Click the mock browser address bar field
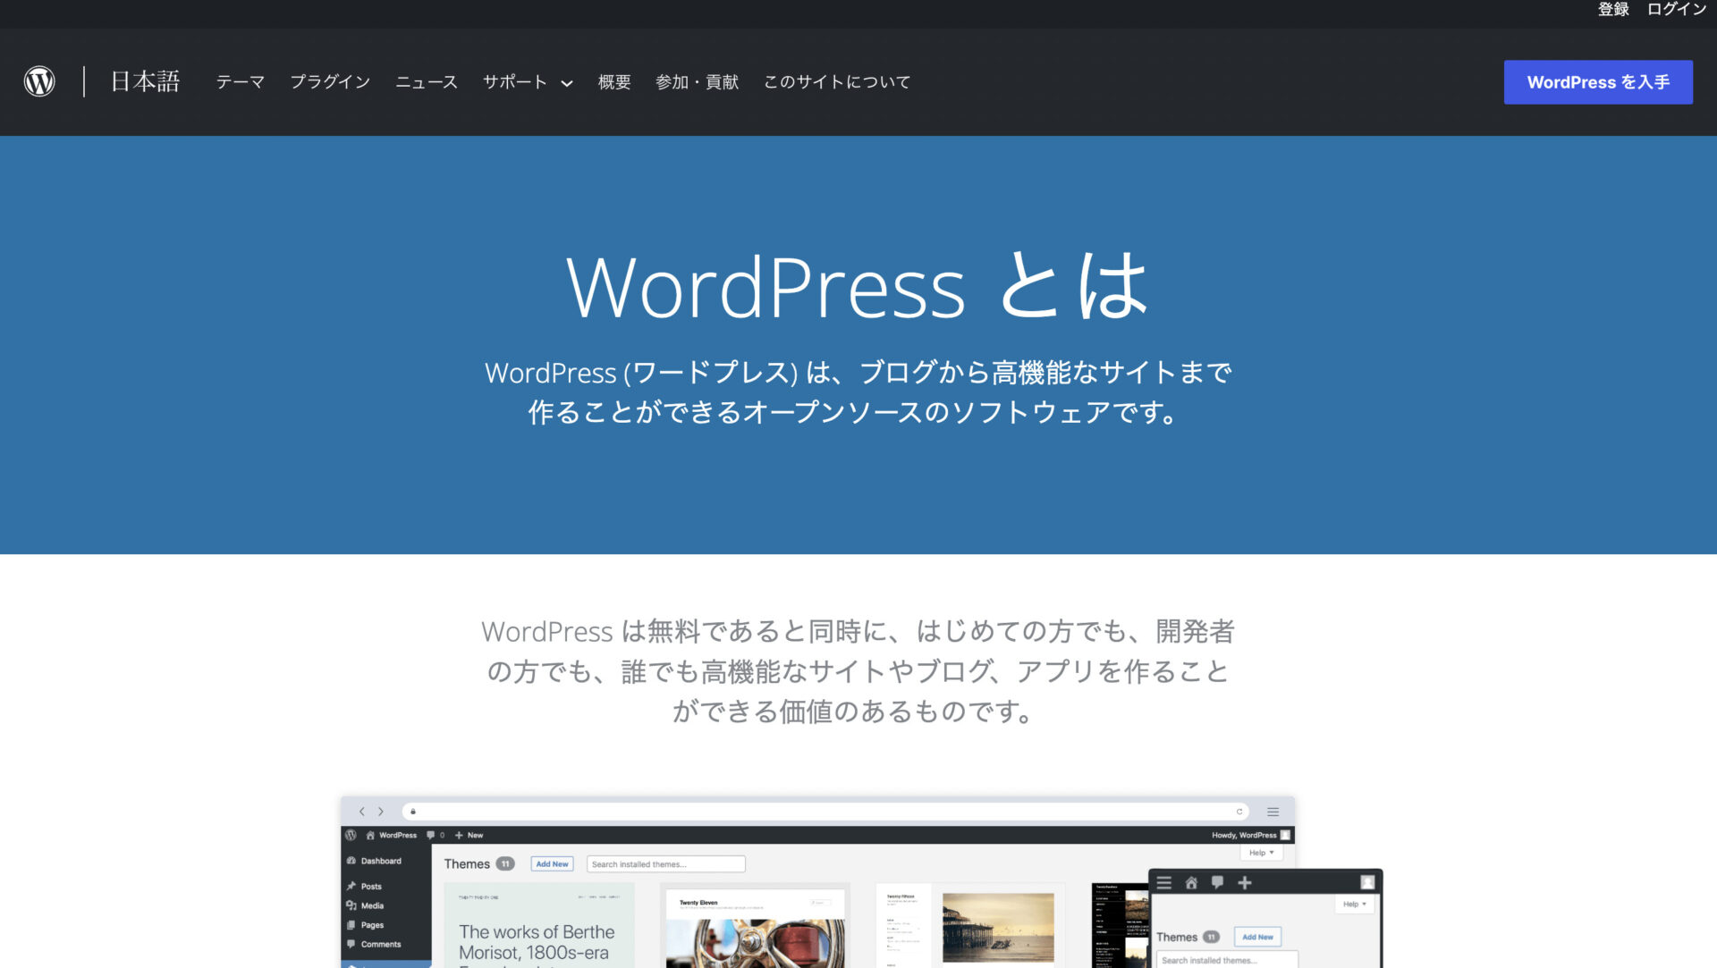1717x968 pixels. tap(825, 812)
